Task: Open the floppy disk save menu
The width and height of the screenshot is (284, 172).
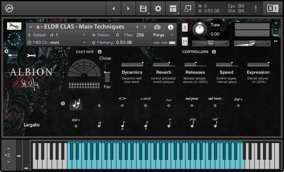Action: (143, 8)
